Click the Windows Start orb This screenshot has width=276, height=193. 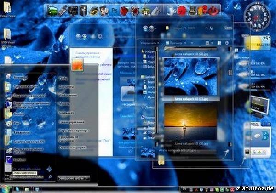5,189
